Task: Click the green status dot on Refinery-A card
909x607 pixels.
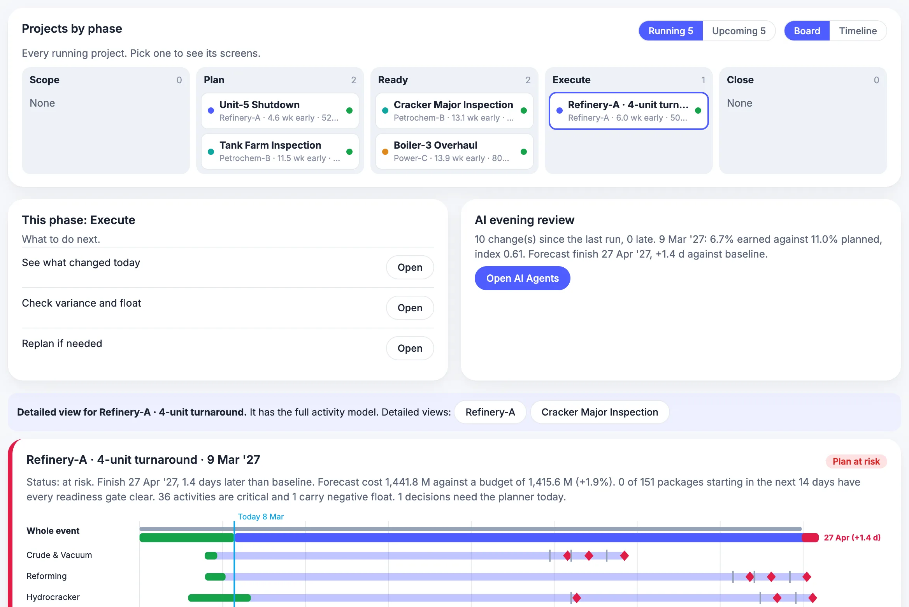Action: pyautogui.click(x=698, y=111)
